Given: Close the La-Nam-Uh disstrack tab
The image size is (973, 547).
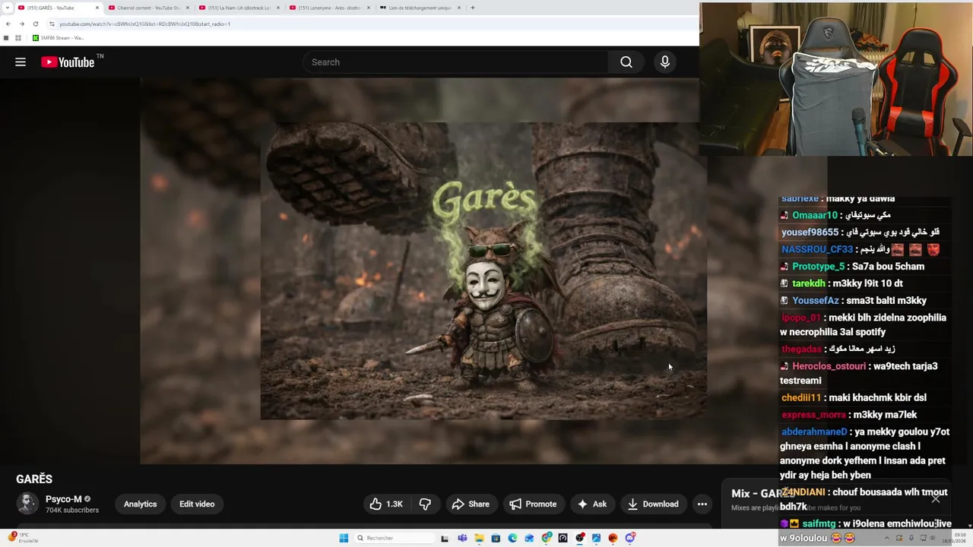Looking at the screenshot, I should (x=278, y=8).
